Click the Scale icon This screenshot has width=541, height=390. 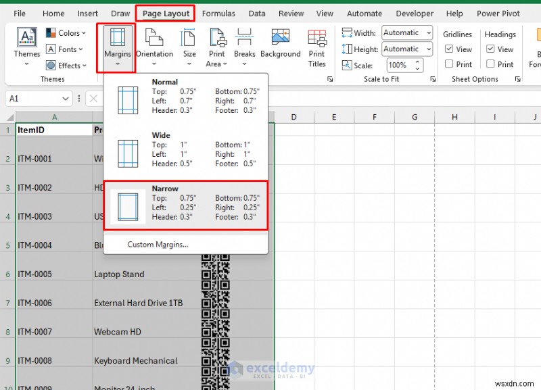coord(347,65)
